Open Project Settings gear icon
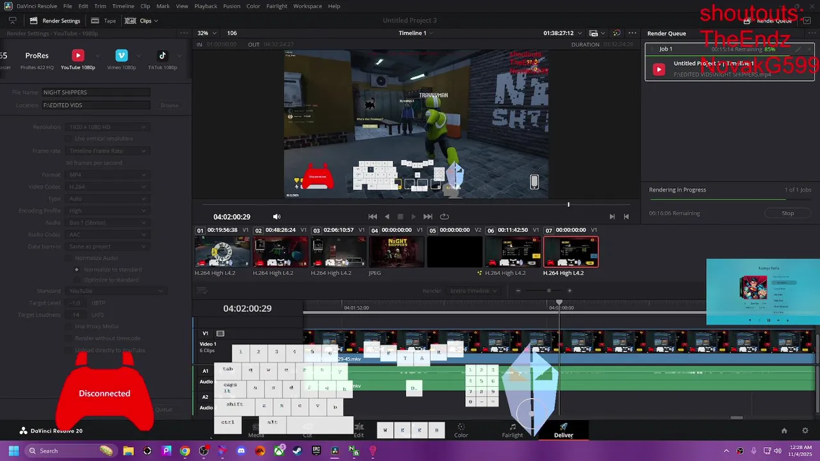820x461 pixels. tap(805, 431)
